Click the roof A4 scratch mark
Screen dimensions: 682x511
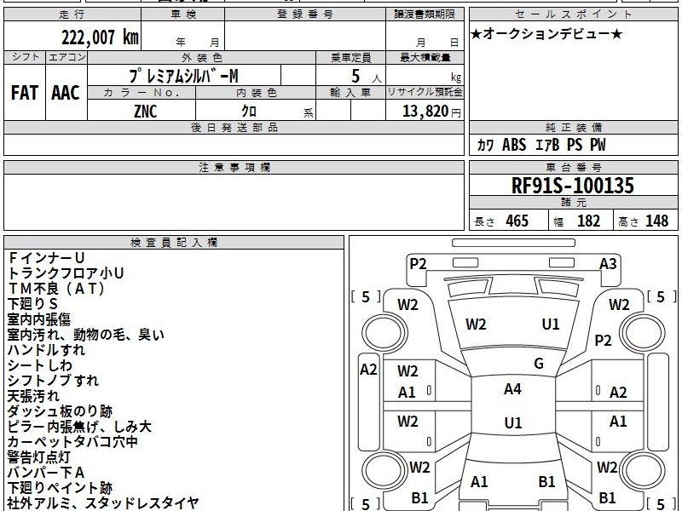click(513, 389)
